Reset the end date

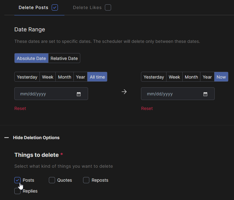147,108
